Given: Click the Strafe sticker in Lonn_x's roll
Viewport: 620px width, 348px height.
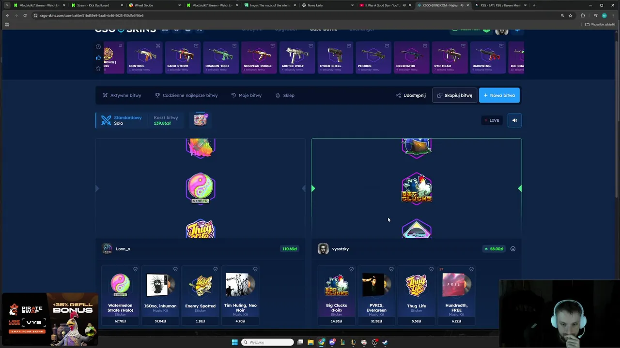Looking at the screenshot, I should point(201,188).
